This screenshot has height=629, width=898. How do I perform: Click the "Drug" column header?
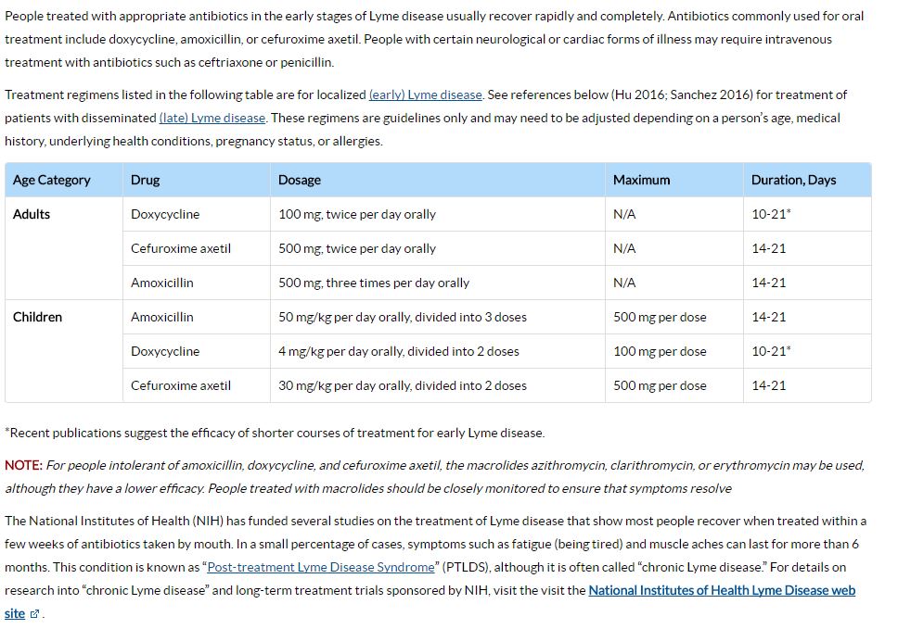tap(146, 180)
